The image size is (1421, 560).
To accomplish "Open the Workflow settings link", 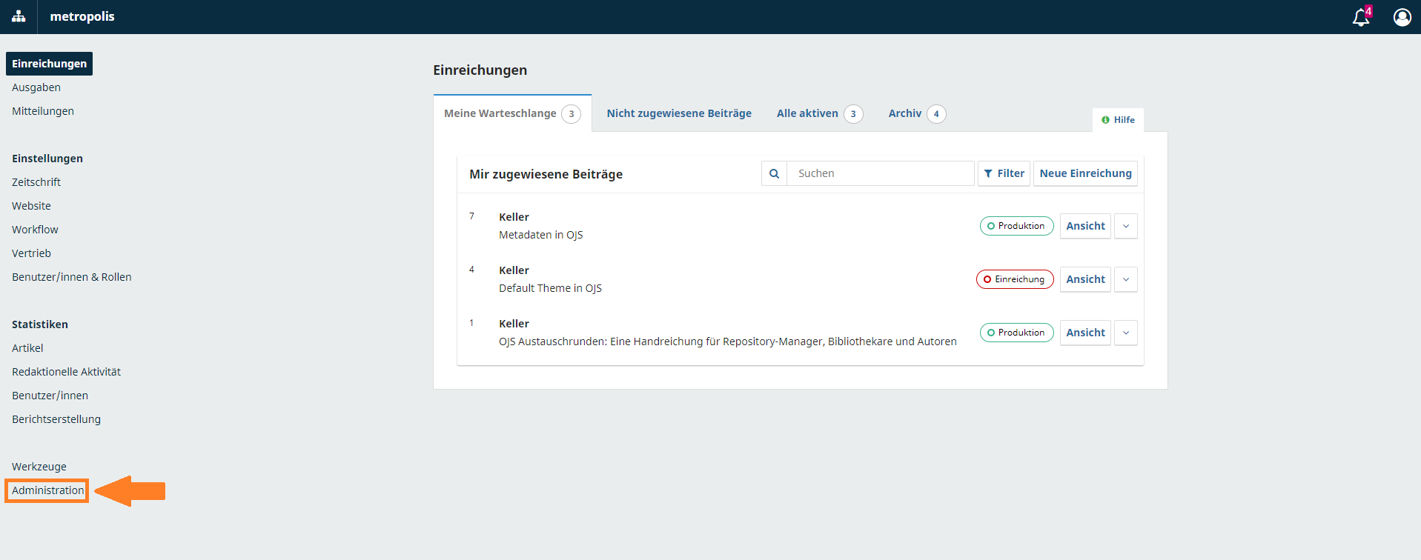I will pyautogui.click(x=35, y=230).
